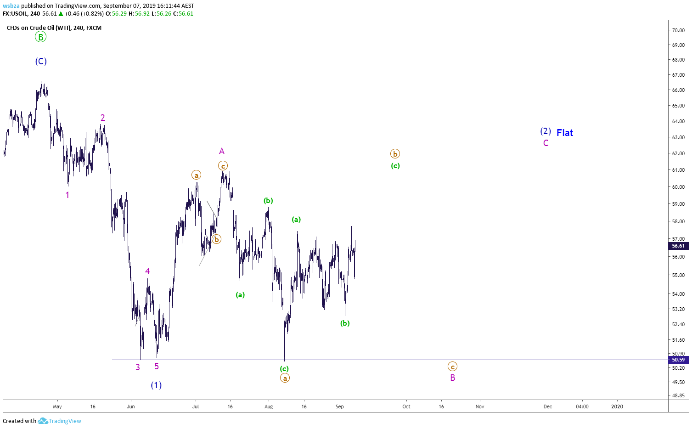Click the TradingView.com text in header
The width and height of the screenshot is (692, 429).
tap(77, 6)
